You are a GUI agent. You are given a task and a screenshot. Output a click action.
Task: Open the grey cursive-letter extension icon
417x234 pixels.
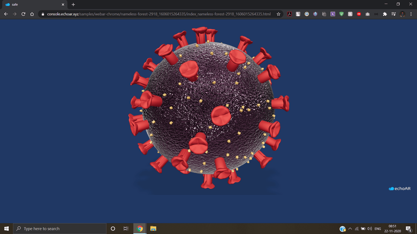[x=350, y=14]
